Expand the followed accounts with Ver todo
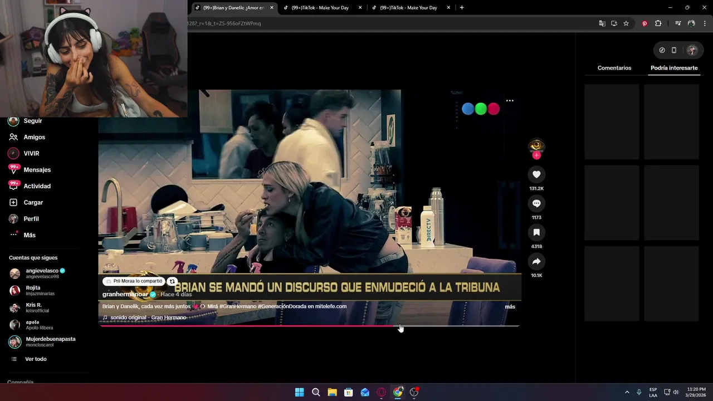Screen dimensions: 713x401 tap(36, 359)
